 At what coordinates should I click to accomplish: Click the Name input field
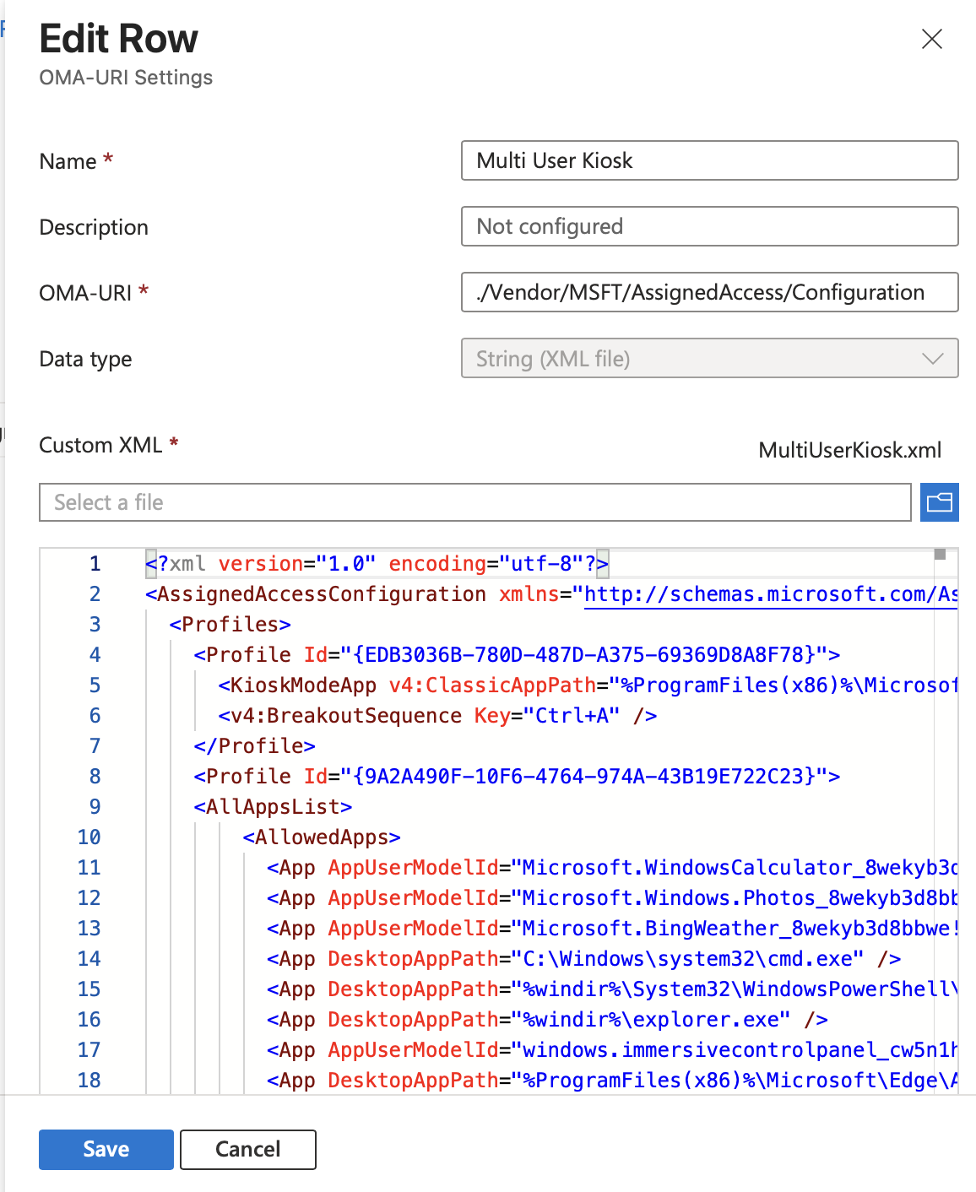coord(708,160)
